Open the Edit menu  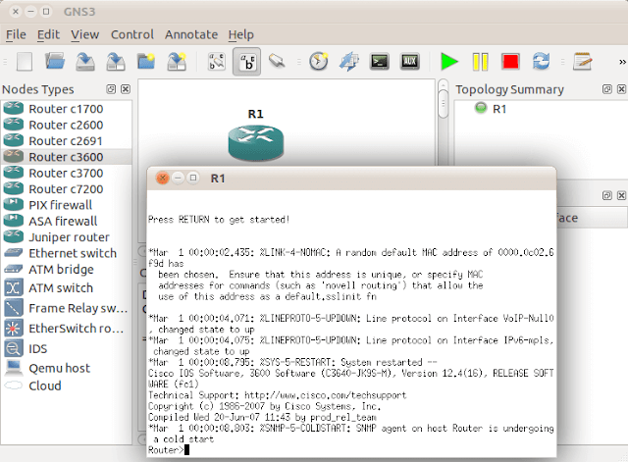click(48, 35)
